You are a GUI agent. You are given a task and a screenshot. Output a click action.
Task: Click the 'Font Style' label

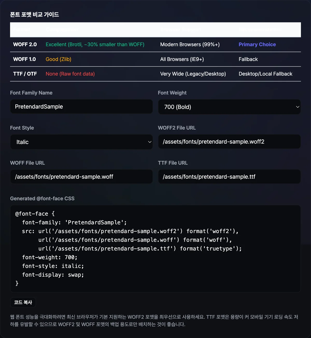22,128
